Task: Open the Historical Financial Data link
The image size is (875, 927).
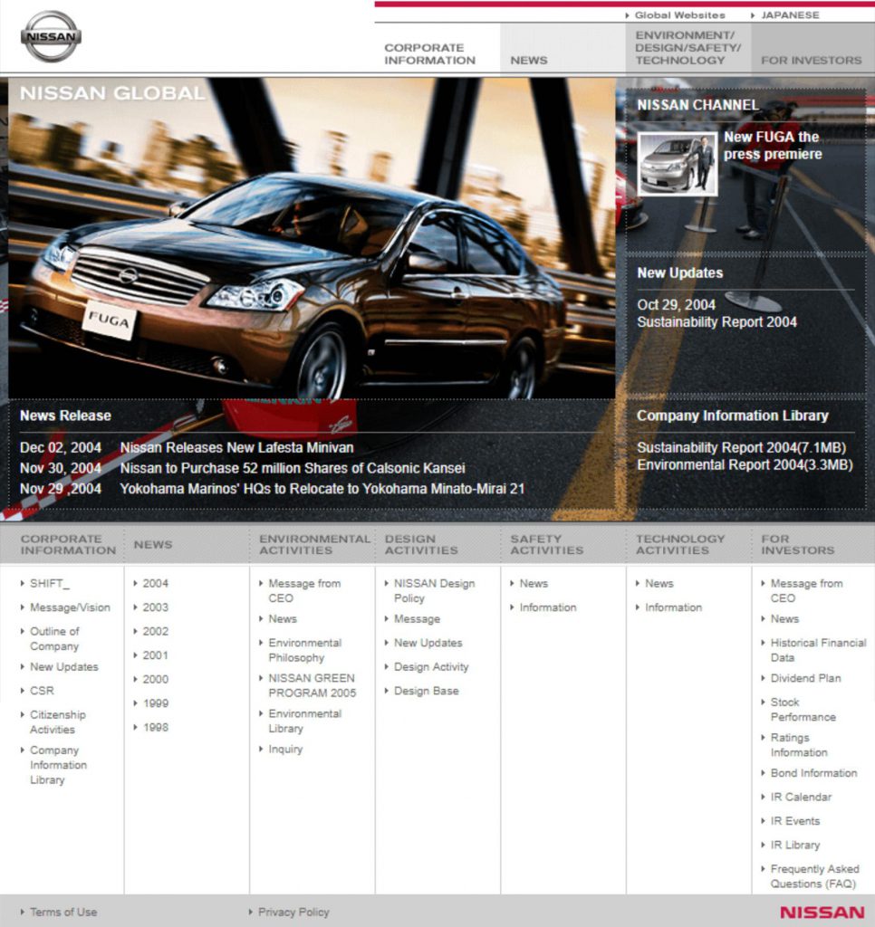Action: pos(818,650)
